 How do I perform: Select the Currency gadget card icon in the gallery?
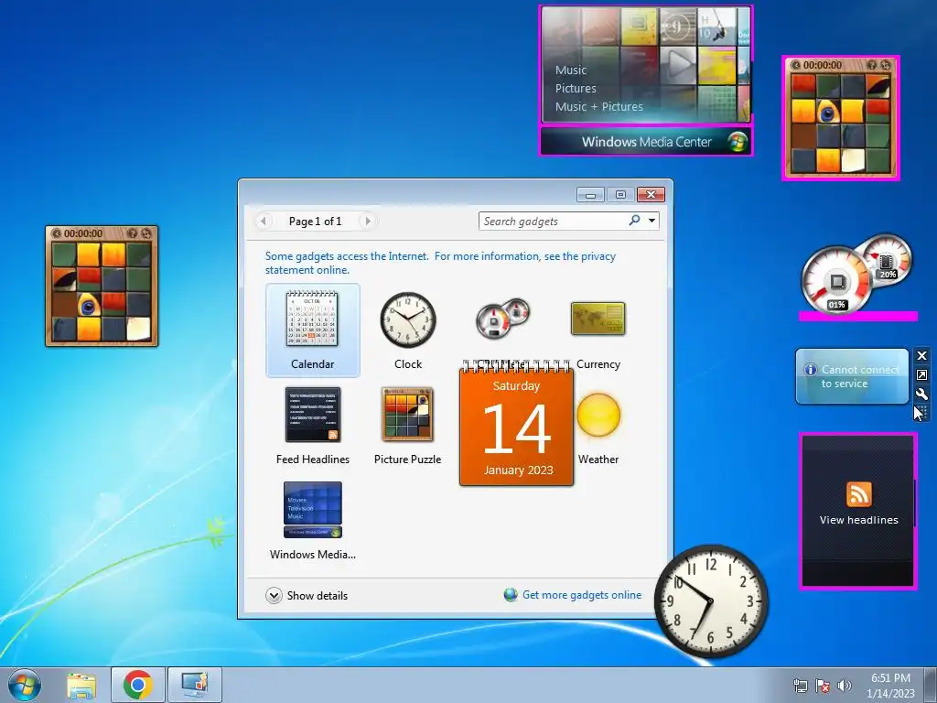point(598,319)
